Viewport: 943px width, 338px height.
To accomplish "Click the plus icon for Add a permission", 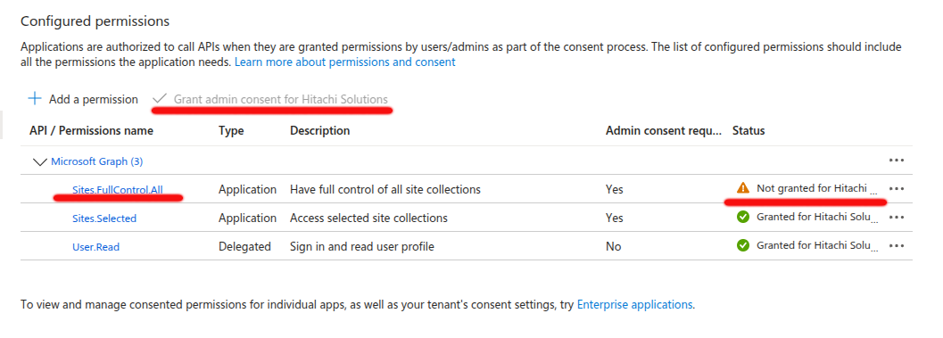I will click(x=35, y=99).
